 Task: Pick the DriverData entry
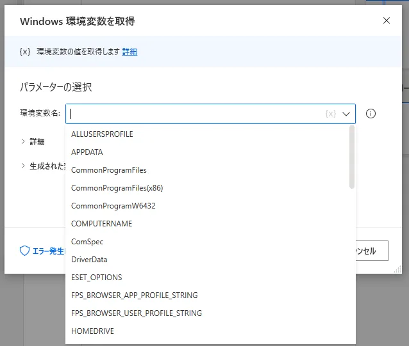[89, 260]
